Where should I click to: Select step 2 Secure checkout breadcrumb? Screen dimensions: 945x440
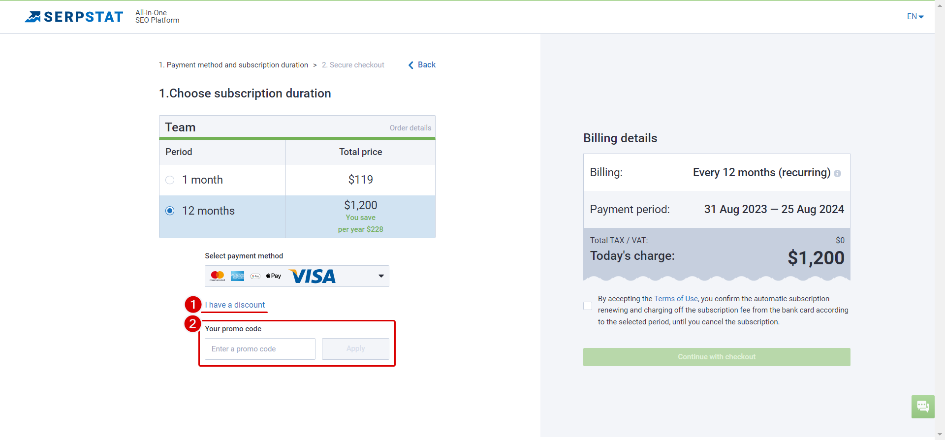point(353,65)
